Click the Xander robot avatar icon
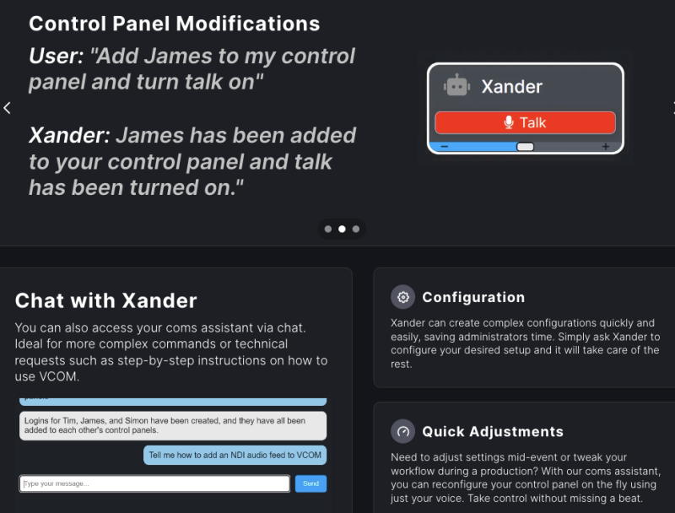675x513 pixels. [456, 86]
